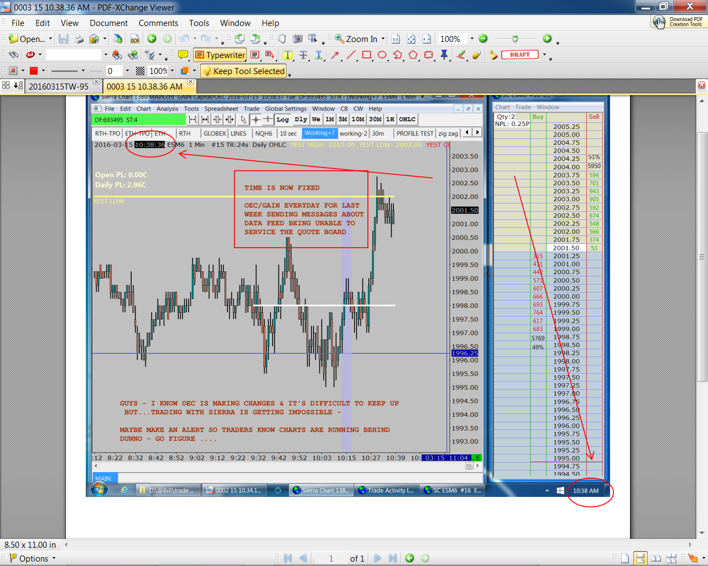Switch to the 20160315TW-95 tab

click(x=59, y=86)
